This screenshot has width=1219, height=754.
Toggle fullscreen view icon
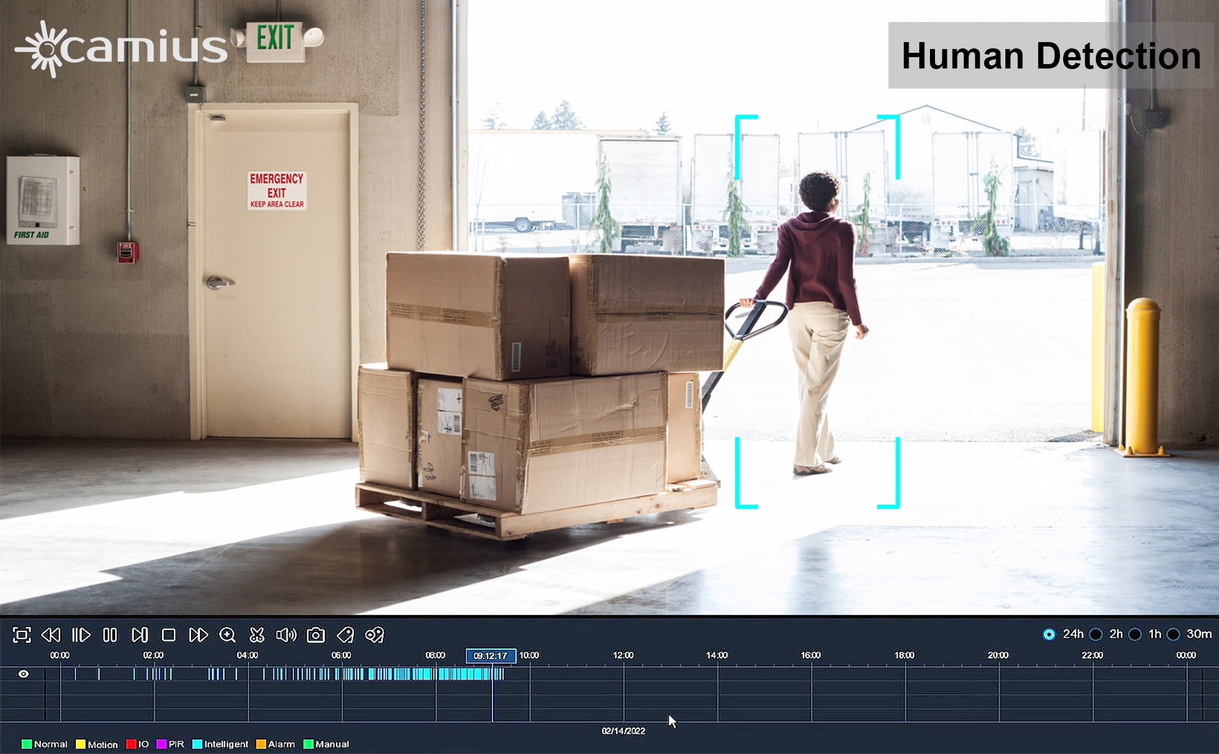[x=21, y=635]
